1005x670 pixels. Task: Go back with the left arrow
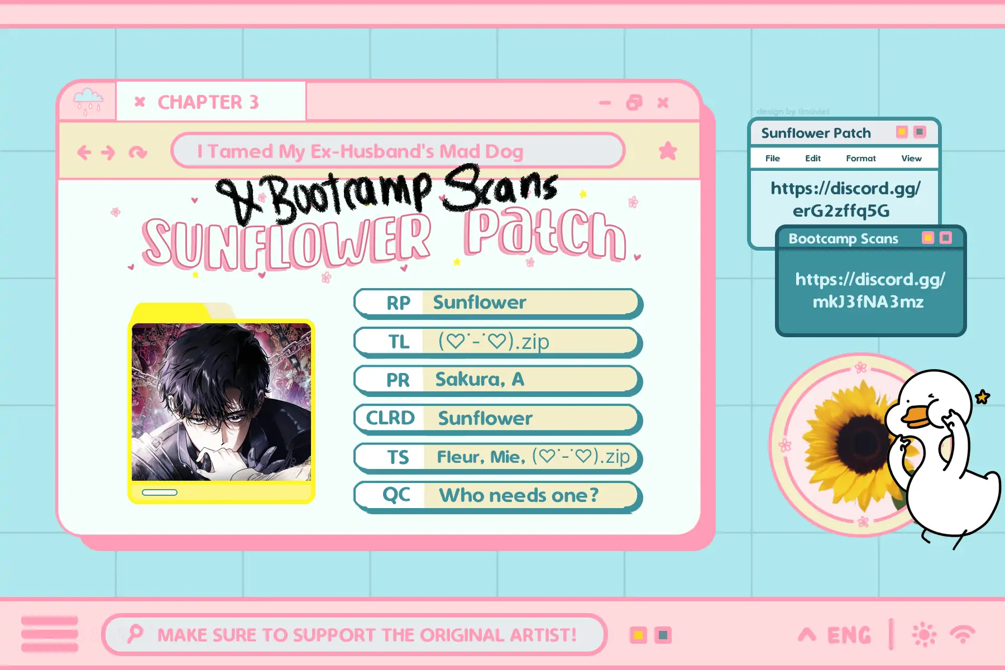click(x=84, y=152)
